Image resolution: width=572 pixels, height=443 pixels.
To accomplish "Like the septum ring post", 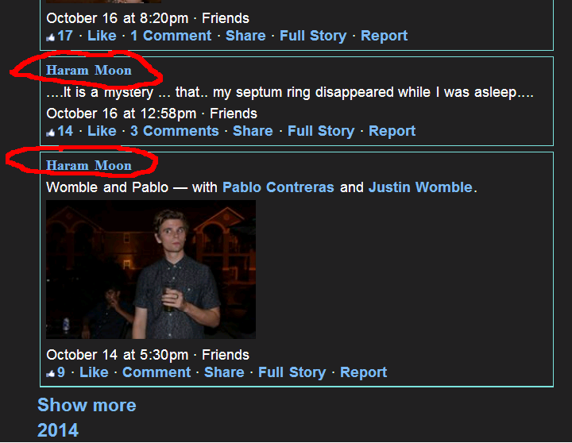I will [102, 131].
